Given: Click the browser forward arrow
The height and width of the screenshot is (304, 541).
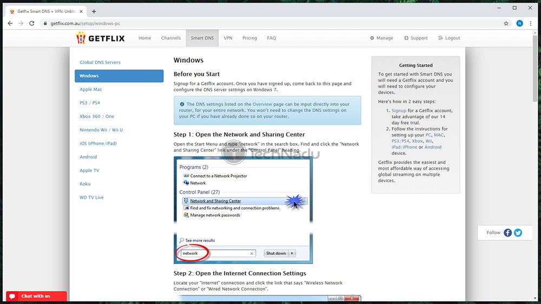Looking at the screenshot, I should [21, 23].
